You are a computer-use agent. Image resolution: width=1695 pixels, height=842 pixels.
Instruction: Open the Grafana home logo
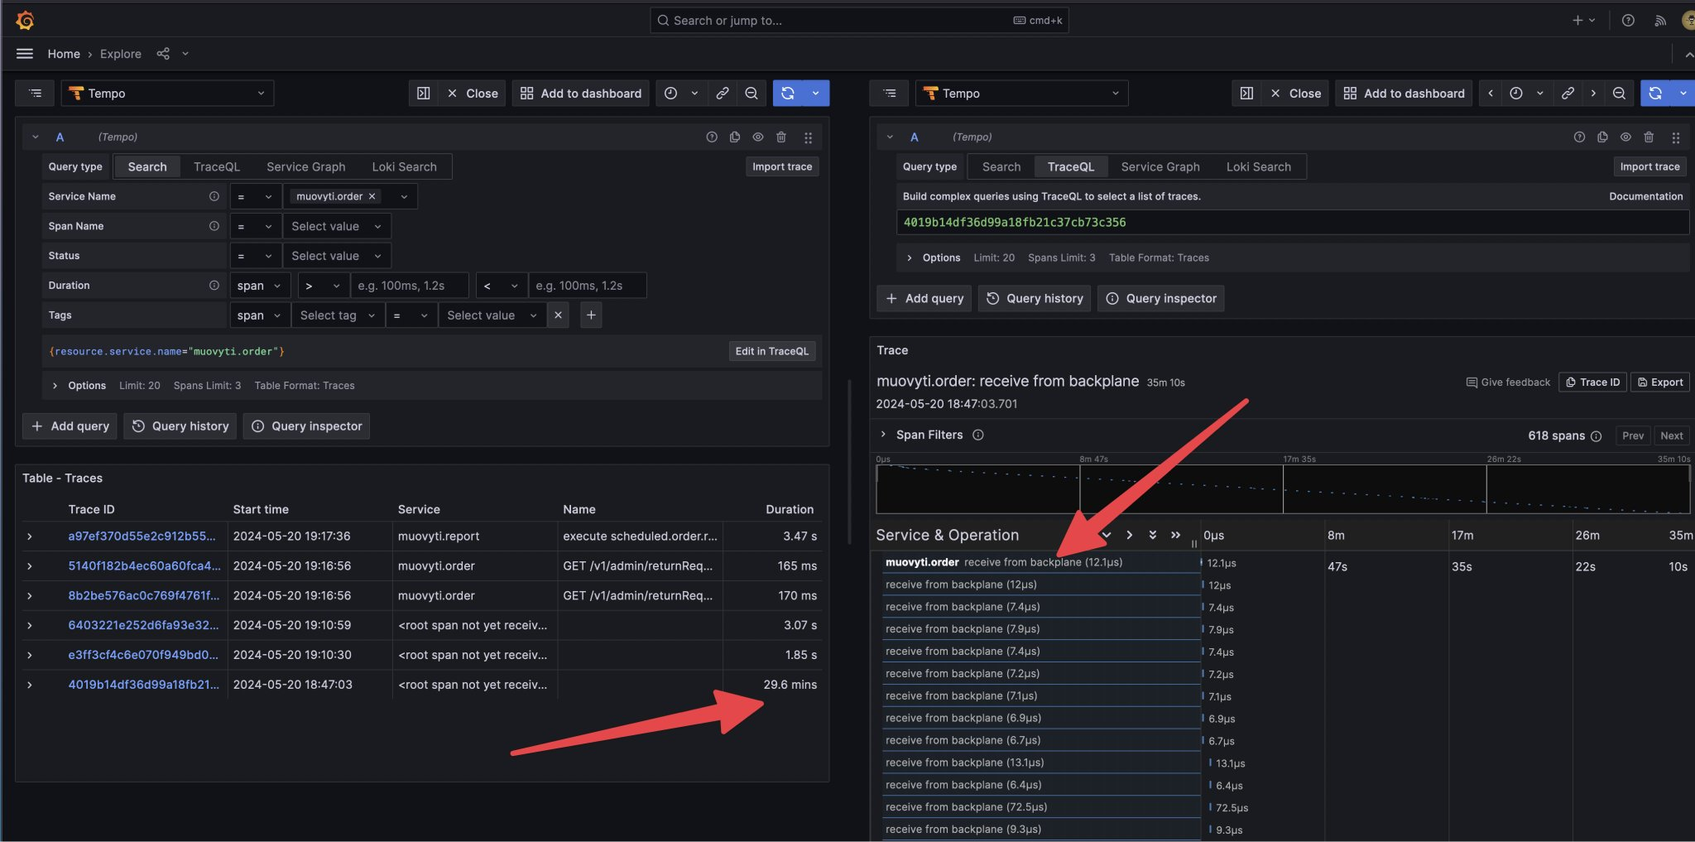tap(25, 20)
